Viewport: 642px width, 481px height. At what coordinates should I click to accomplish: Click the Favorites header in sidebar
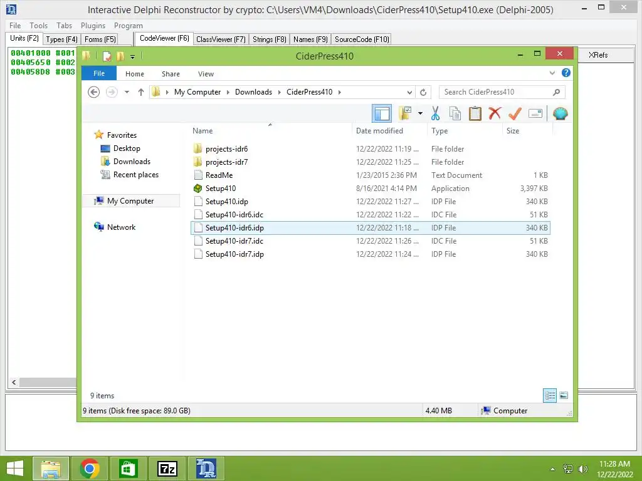tap(122, 135)
